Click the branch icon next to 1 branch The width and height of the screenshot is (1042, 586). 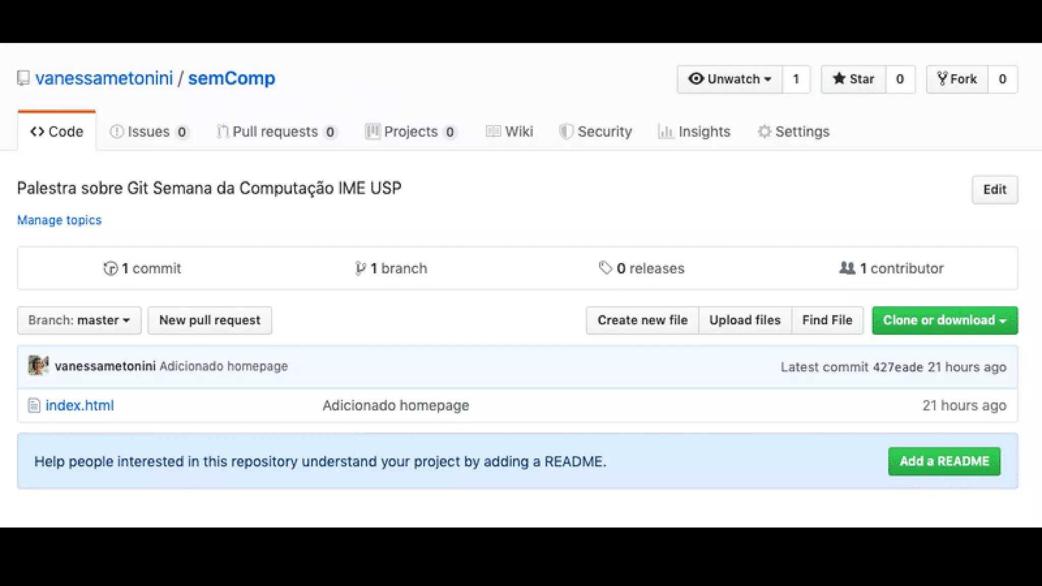click(360, 268)
